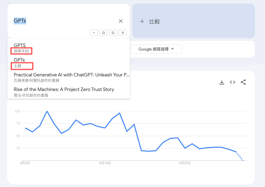The height and width of the screenshot is (187, 265).
Task: Click the 6月3日 date label on chart axis
Action: pos(25,163)
